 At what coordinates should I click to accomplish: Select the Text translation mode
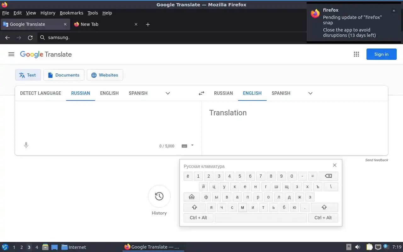click(x=28, y=75)
